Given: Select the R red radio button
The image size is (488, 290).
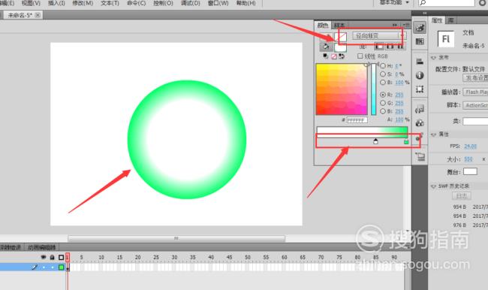Looking at the screenshot, I should click(383, 95).
